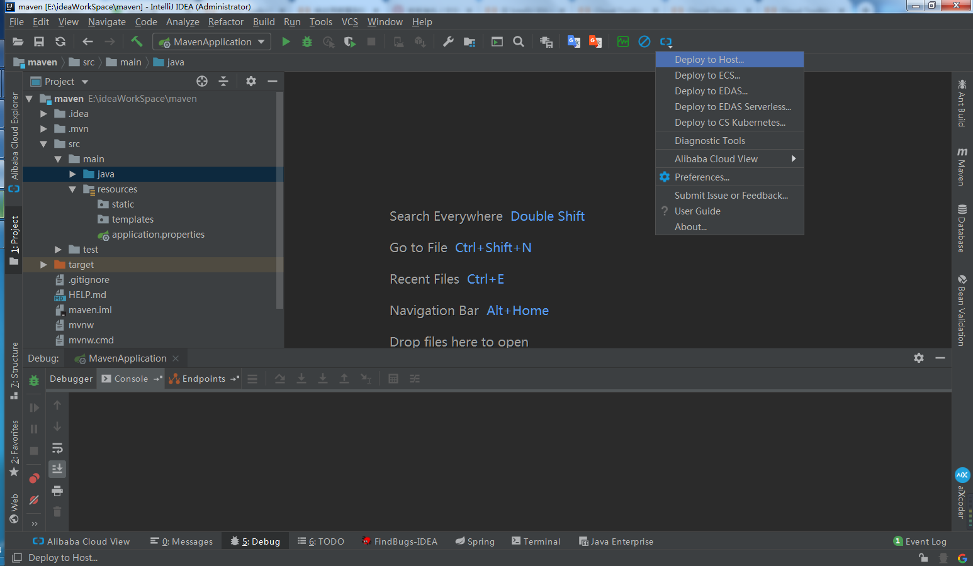Viewport: 973px width, 566px height.
Task: Close the MavenApplication debug tab
Action: (176, 358)
